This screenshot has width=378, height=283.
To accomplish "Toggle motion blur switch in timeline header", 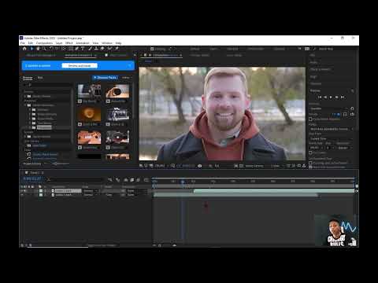I will click(x=138, y=180).
